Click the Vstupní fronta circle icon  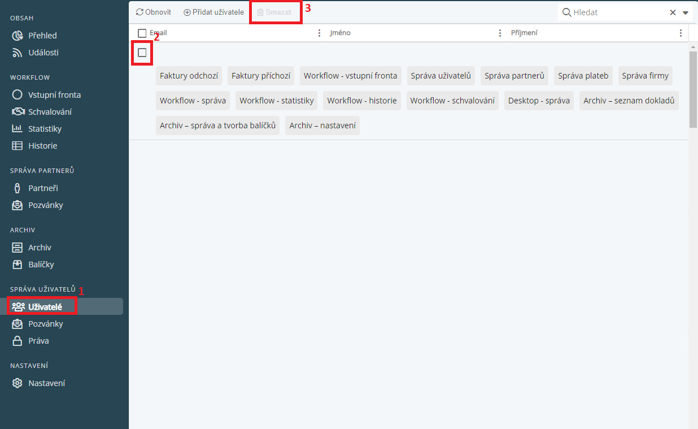(18, 95)
